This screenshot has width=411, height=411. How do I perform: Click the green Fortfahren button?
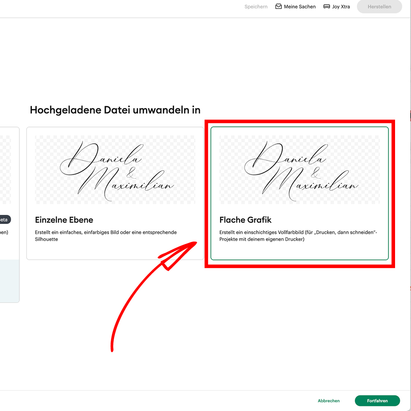tap(377, 401)
